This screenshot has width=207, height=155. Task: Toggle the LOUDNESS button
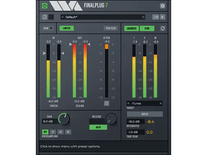pos(131,28)
